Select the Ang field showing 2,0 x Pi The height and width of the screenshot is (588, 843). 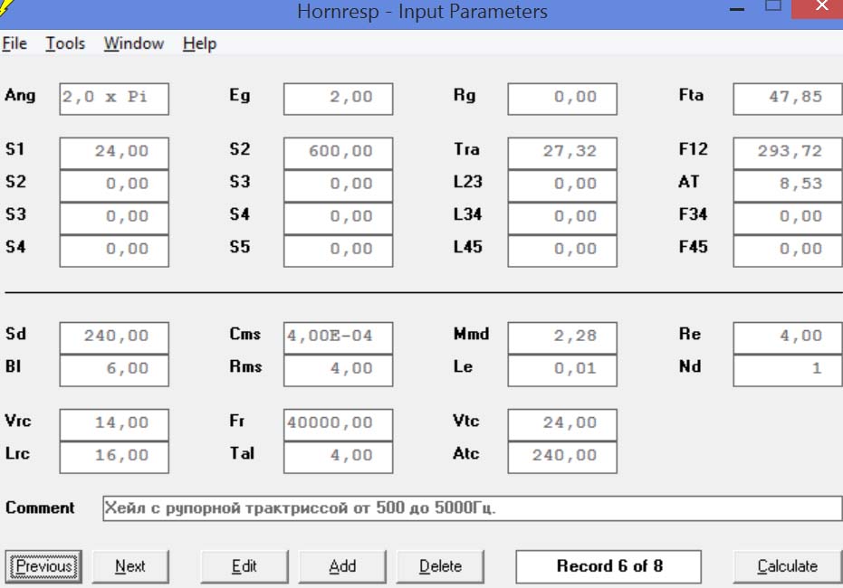pos(114,99)
